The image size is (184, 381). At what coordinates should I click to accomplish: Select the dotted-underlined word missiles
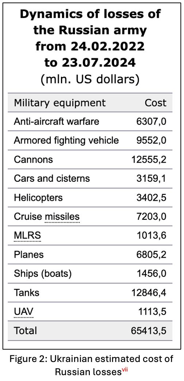click(x=62, y=216)
